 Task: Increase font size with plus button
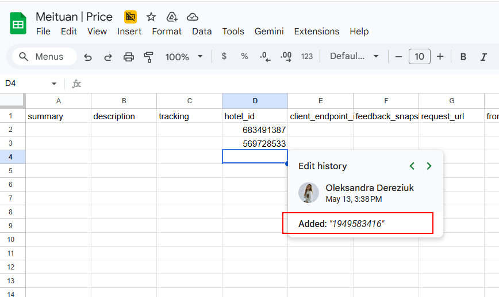point(440,57)
